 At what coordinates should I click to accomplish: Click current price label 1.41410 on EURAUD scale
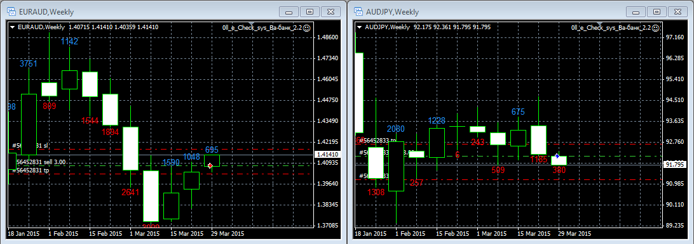328,155
